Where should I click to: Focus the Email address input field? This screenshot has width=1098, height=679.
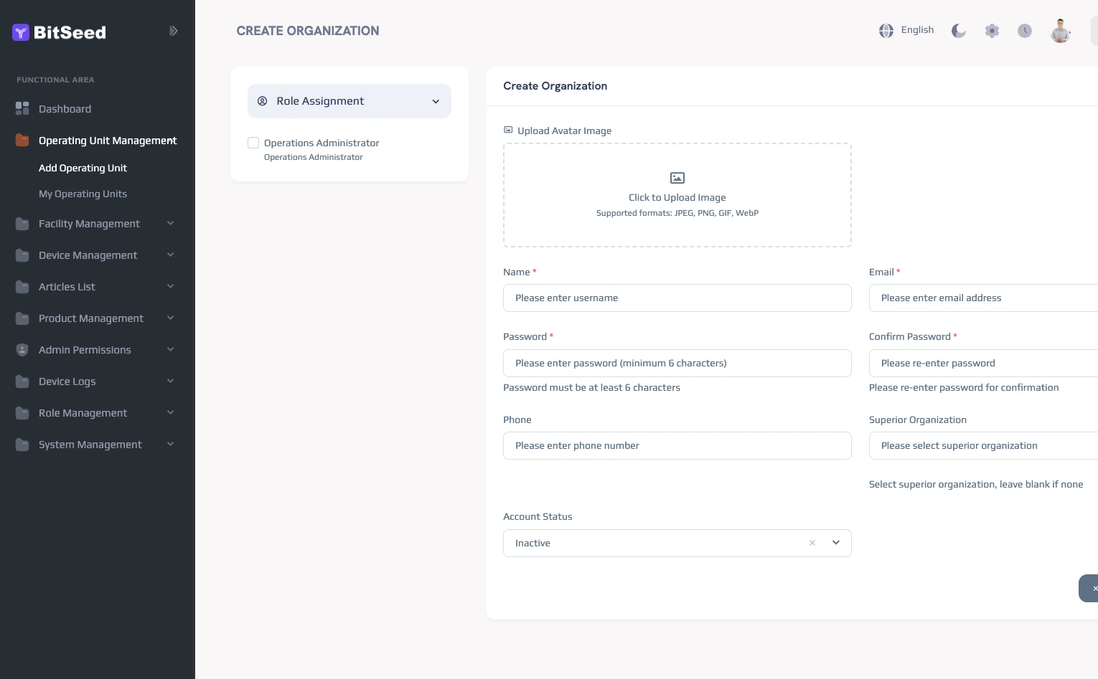[x=983, y=298]
